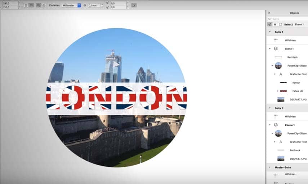The image size is (308, 184).
Task: Click the stepper beside lower 5,0 field
Action: pyautogui.click(x=128, y=7)
